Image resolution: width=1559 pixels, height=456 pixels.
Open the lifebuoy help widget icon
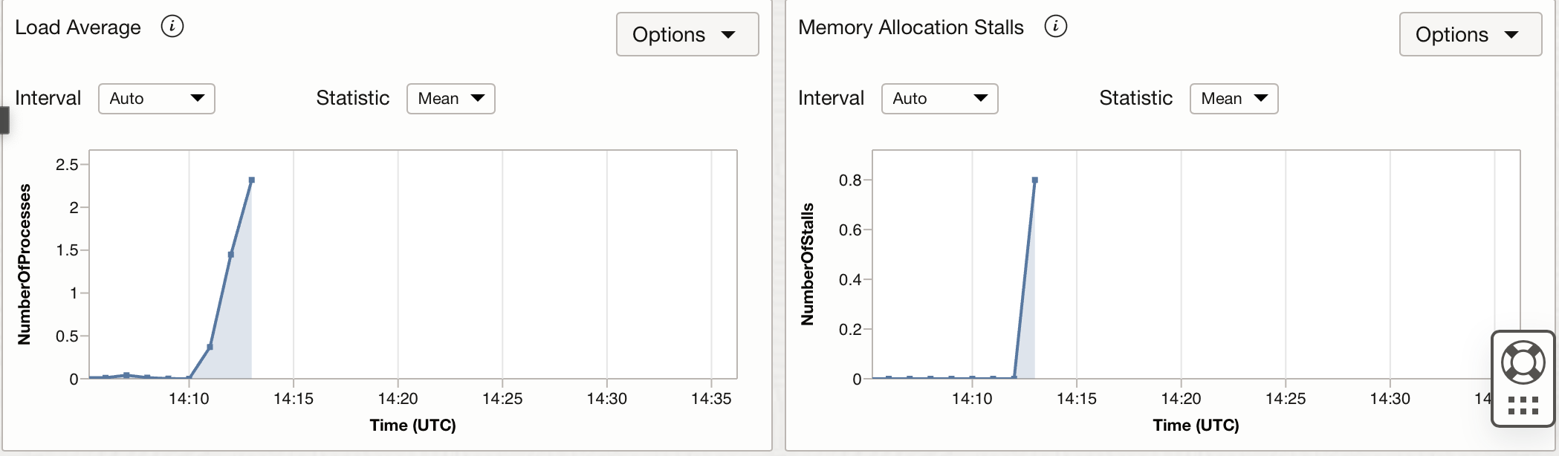click(x=1523, y=362)
